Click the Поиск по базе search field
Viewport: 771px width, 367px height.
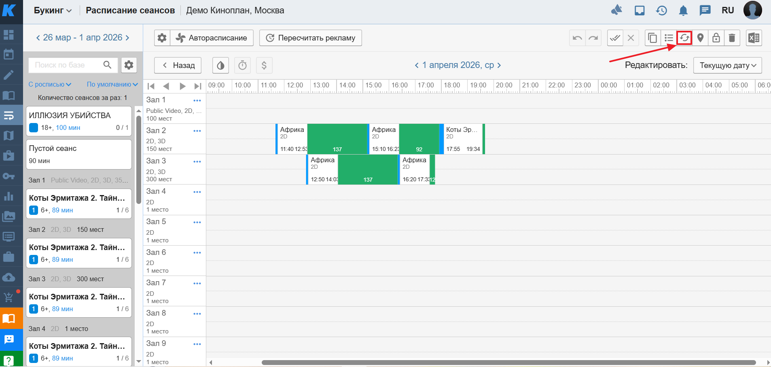(67, 65)
